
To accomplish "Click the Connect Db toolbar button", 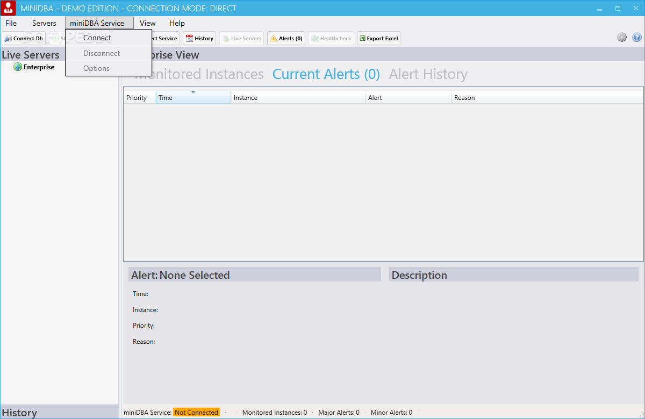I will [24, 38].
